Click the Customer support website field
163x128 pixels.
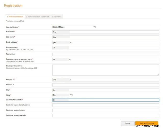(x=106, y=116)
